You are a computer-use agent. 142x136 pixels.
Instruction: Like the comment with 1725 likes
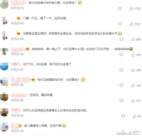pos(131,9)
